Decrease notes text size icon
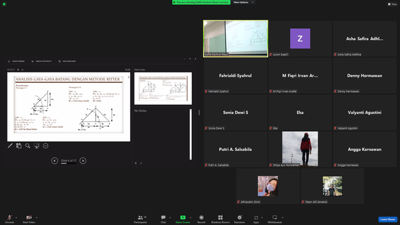 [x=141, y=163]
